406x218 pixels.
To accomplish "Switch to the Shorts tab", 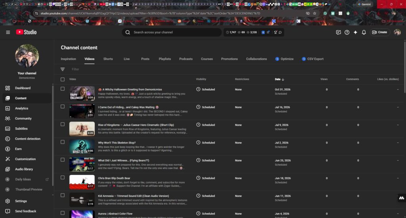I will click(108, 59).
